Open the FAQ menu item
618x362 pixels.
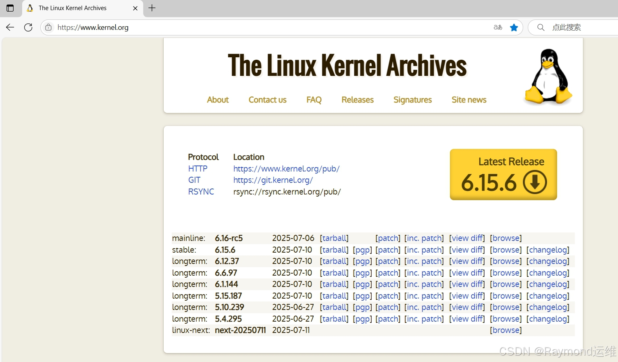point(314,100)
